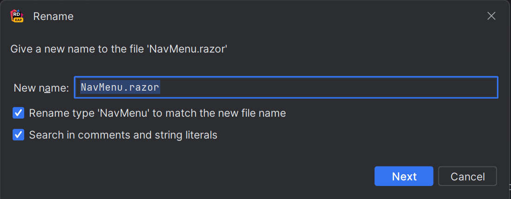
Task: Uncheck the Rename type 'NavMenu' checkbox
Action: click(x=19, y=113)
